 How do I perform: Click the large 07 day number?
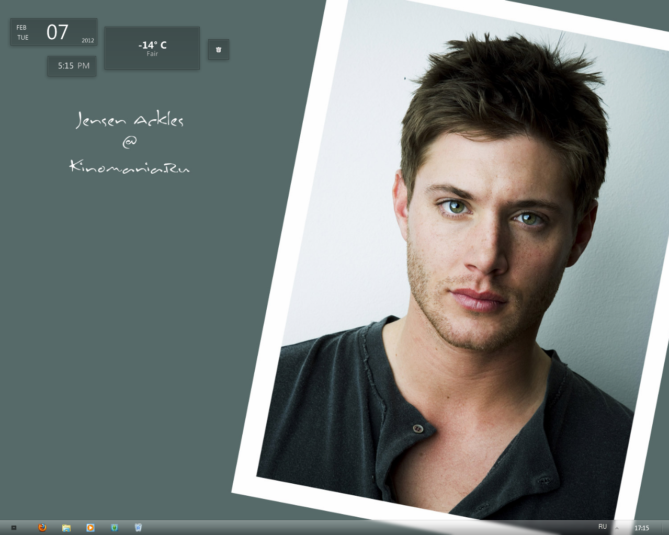coord(58,32)
